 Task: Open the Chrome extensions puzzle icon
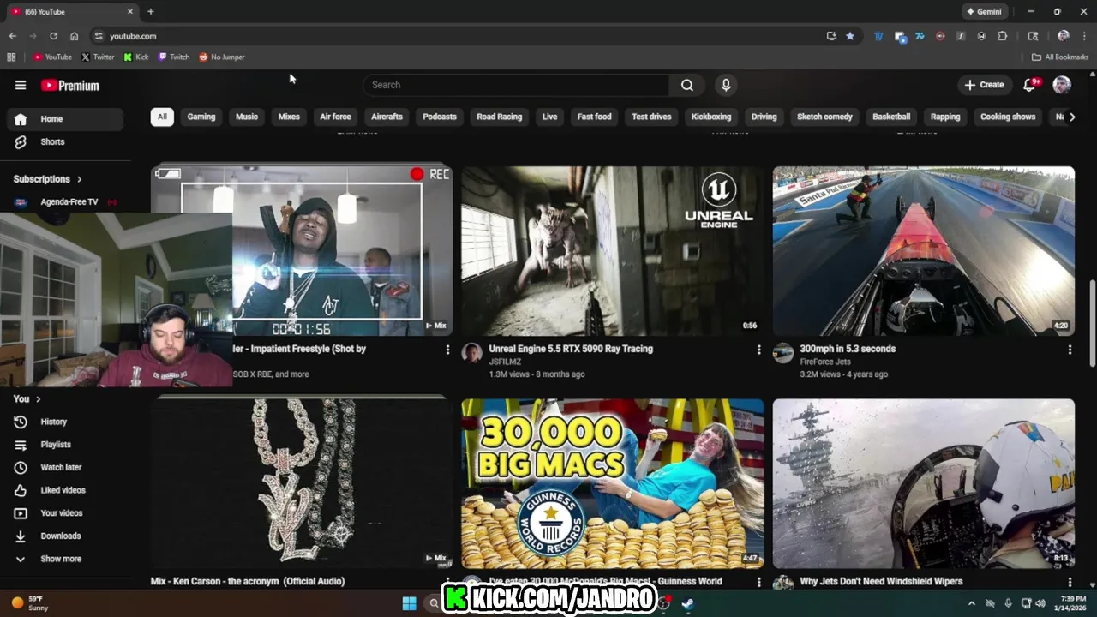[x=1002, y=36]
